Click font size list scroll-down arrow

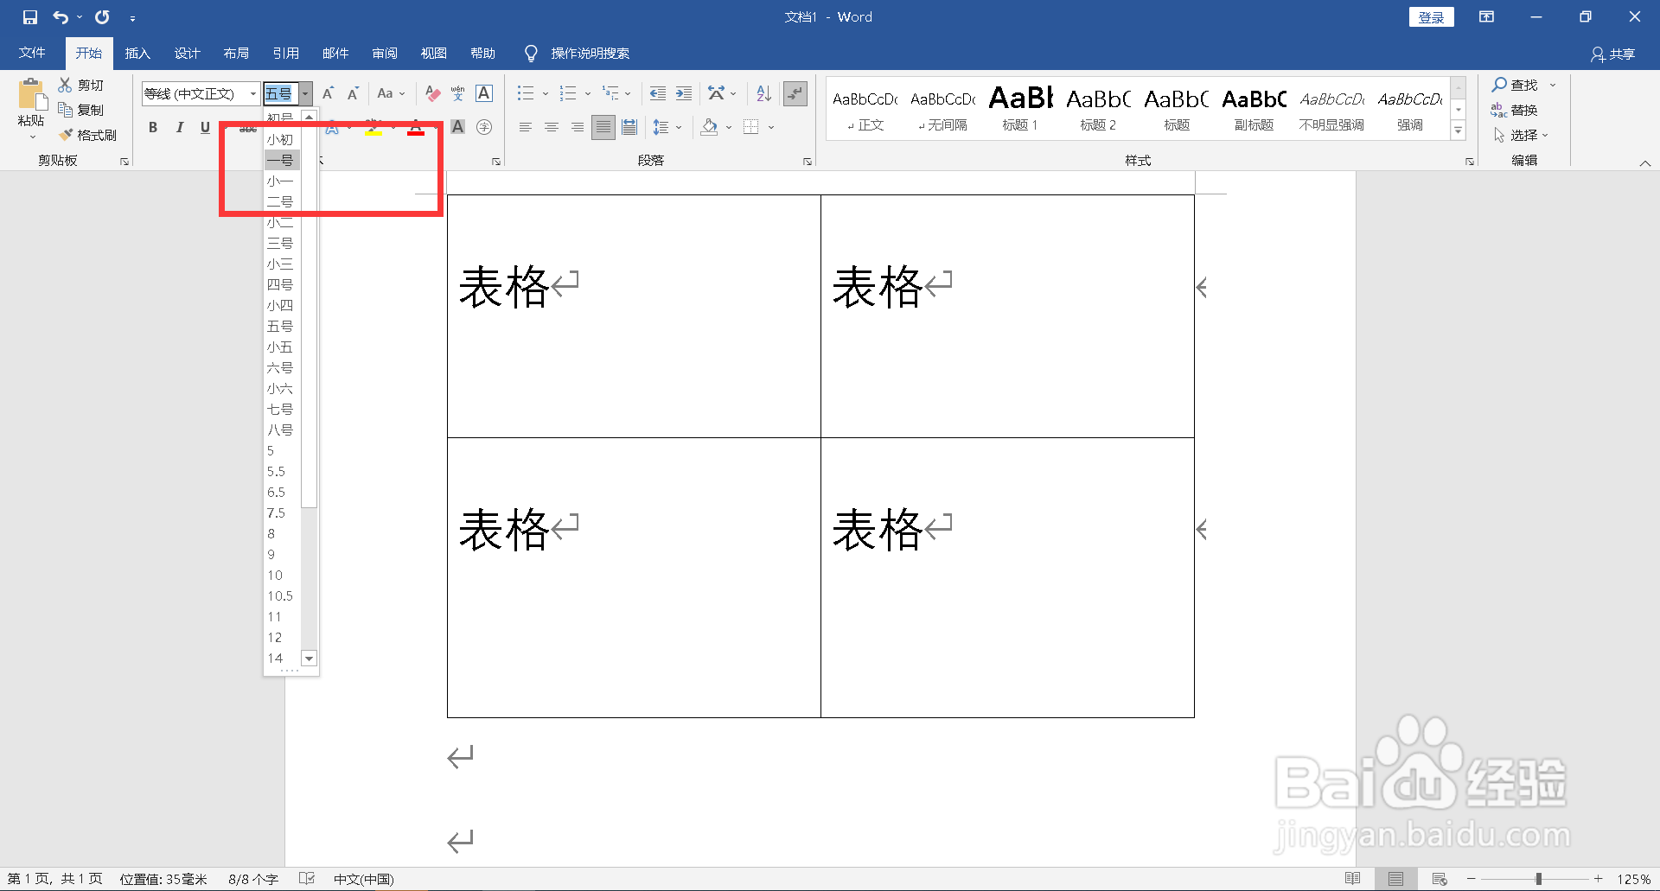pyautogui.click(x=310, y=659)
